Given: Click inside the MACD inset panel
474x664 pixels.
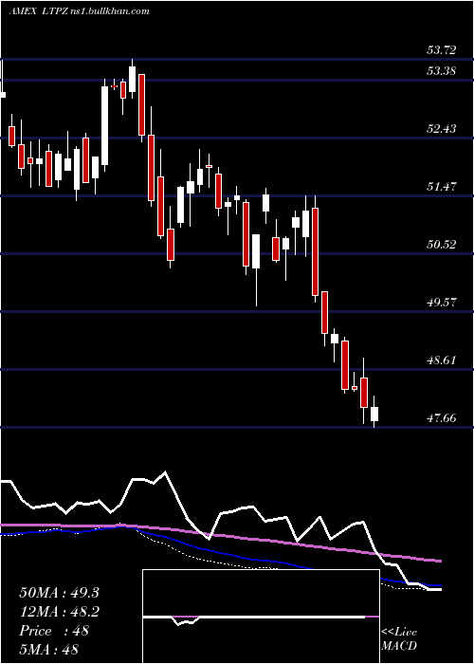Looking at the screenshot, I should [x=261, y=617].
